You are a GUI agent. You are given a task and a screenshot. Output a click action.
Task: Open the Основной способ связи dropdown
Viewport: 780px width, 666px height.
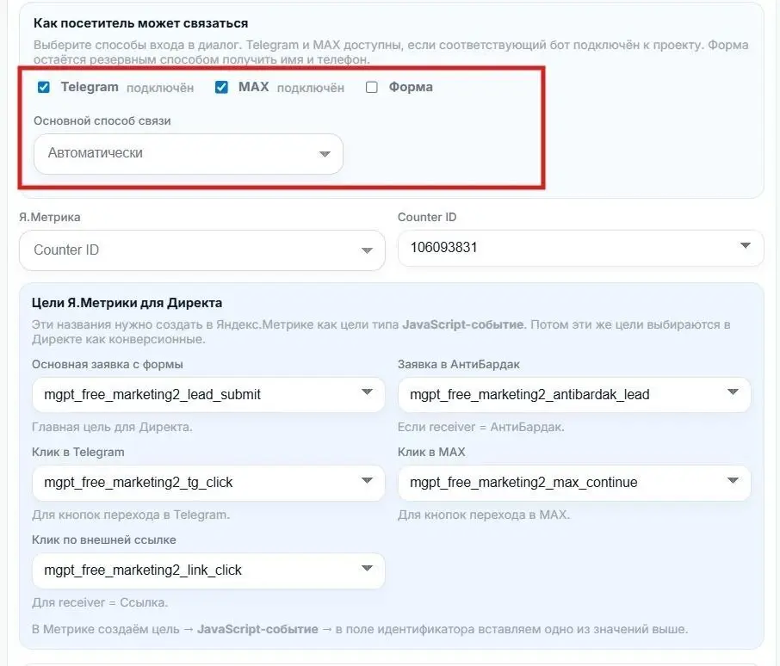point(188,153)
